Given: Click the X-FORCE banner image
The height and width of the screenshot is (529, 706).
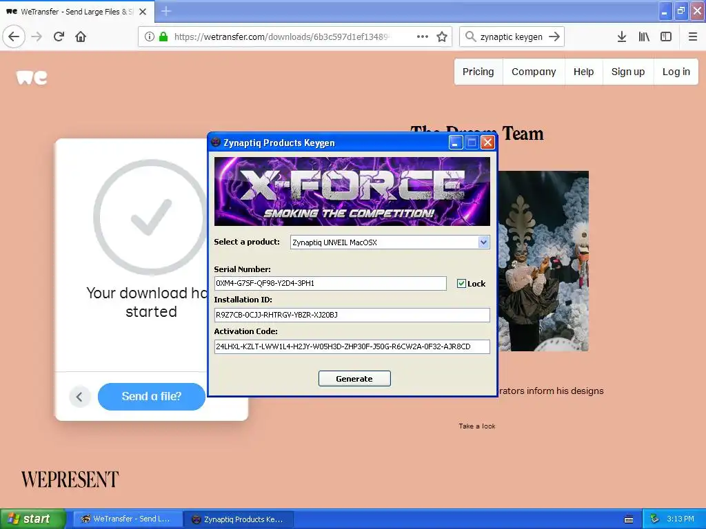Looking at the screenshot, I should [352, 191].
